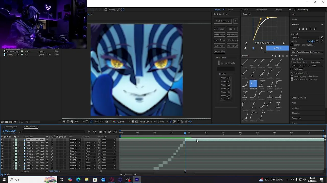Screen dimensions: 327x183
Task: Create a new composition from Project panel
Action: (10, 122)
